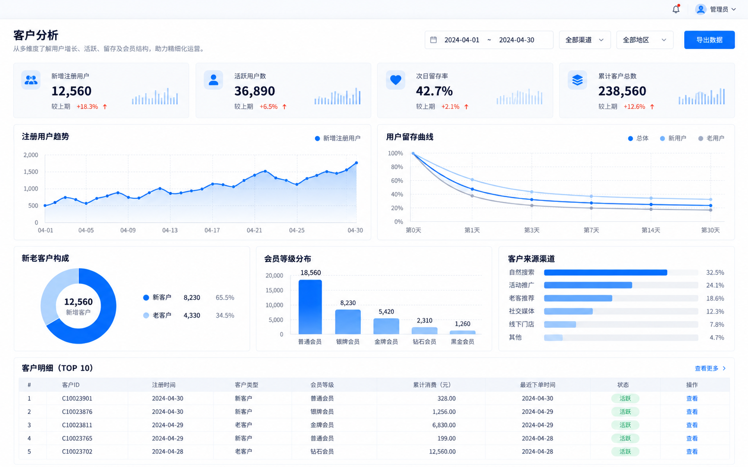The height and width of the screenshot is (467, 748).
Task: Open the 全部地区 region dropdown
Action: click(x=645, y=40)
